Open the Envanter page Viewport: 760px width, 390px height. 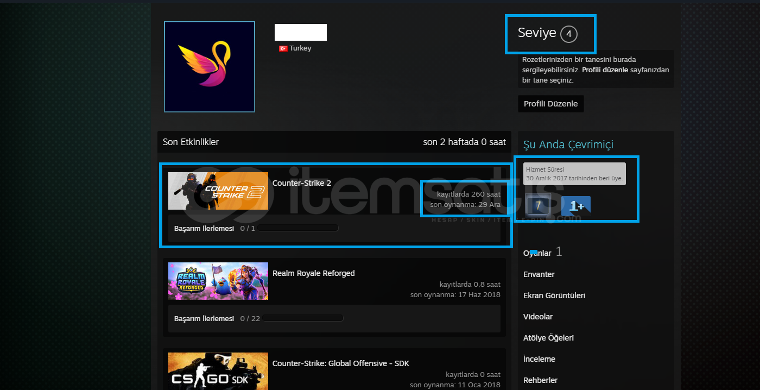(x=539, y=274)
